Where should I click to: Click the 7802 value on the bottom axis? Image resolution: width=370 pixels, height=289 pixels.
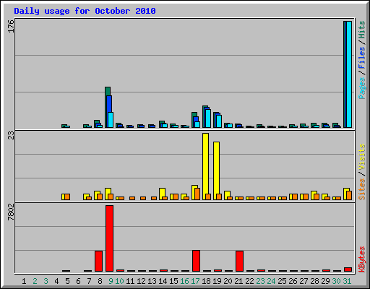11,212
